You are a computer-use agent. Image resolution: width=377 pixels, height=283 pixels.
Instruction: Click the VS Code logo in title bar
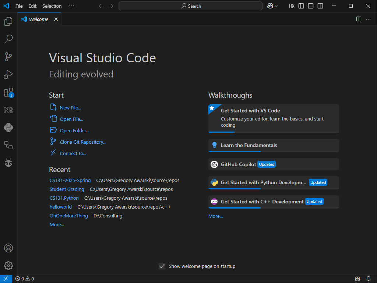pyautogui.click(x=7, y=6)
